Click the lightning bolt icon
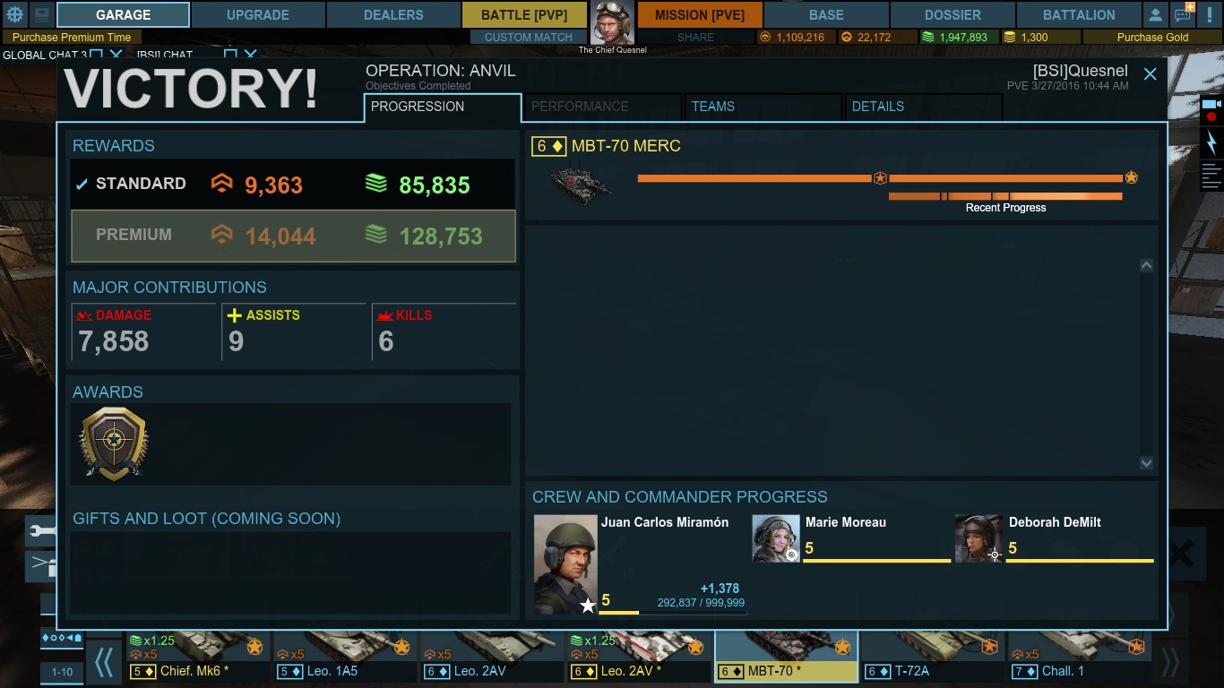1224x688 pixels. [x=1211, y=143]
